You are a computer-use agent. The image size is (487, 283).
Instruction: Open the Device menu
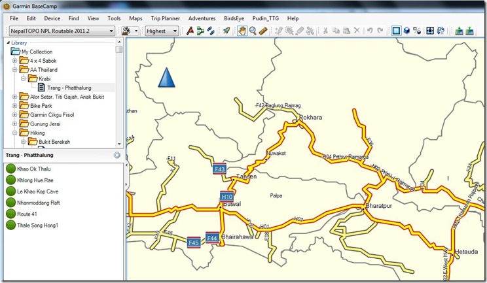pyautogui.click(x=52, y=18)
